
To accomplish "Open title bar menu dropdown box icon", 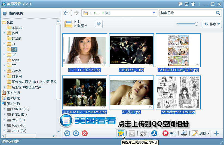I will click(186, 4).
